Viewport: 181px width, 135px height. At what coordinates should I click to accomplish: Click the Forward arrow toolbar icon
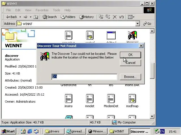click(x=25, y=17)
